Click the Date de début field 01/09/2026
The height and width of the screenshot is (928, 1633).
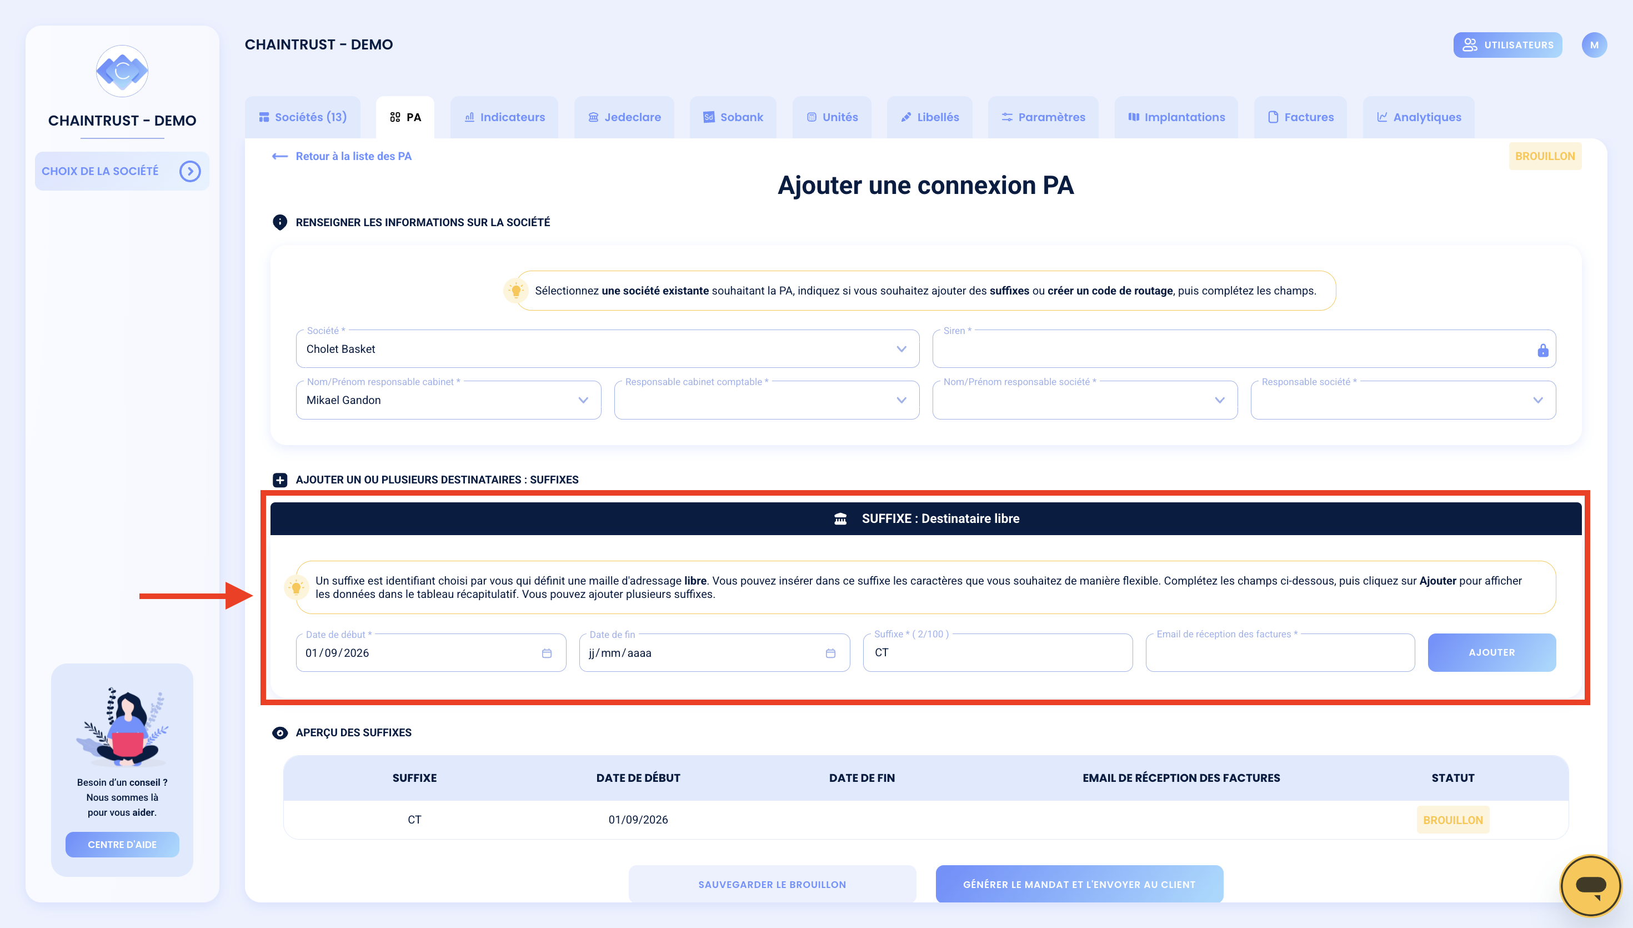430,653
